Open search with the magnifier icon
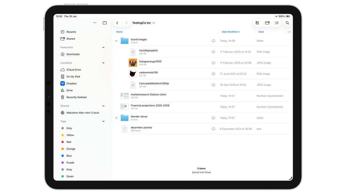Screen dimensions: 346x194 coord(287,23)
